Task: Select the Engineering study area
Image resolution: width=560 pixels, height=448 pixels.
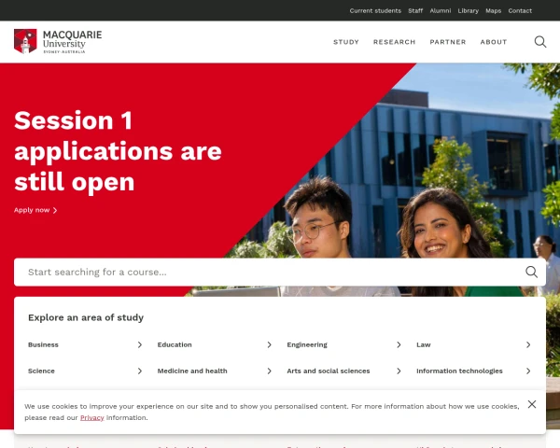Action: point(307,344)
